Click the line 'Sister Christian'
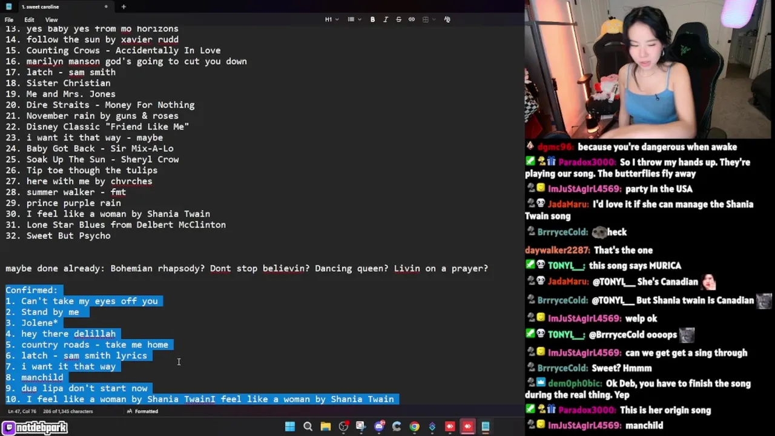 click(x=68, y=83)
